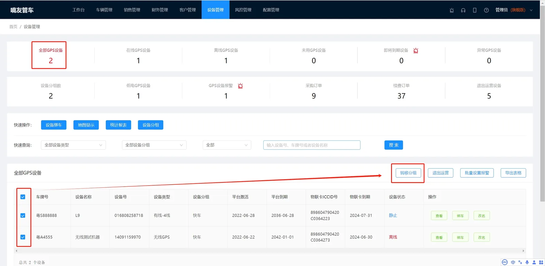Click 绑车 in the 粤S888888 row
Viewport: 545px width, 266px height.
click(x=460, y=216)
